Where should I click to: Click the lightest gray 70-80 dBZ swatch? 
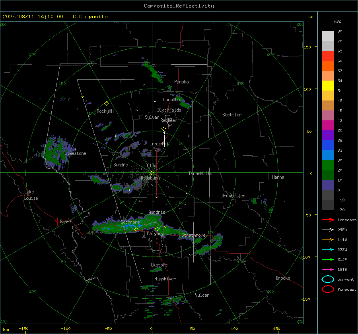point(328,36)
